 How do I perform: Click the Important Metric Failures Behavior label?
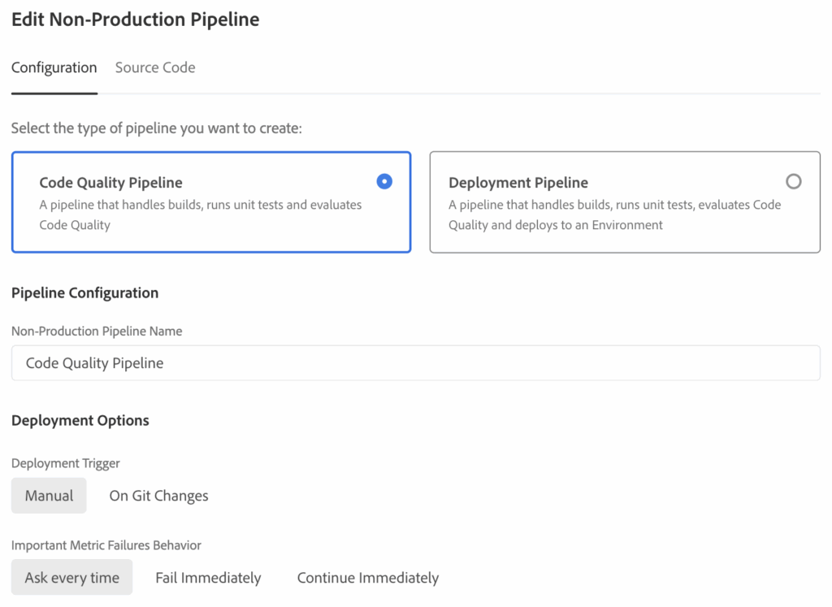pos(106,545)
